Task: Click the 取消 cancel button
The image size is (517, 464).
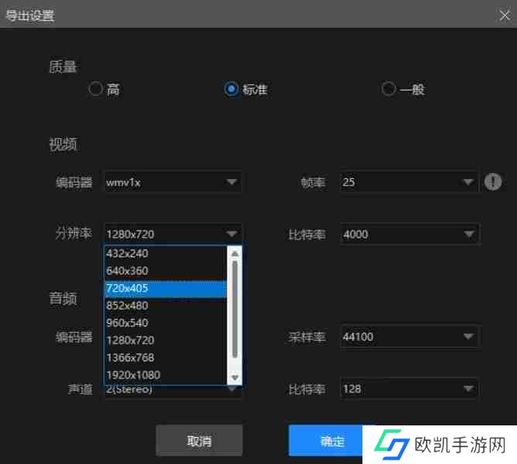Action: 199,441
